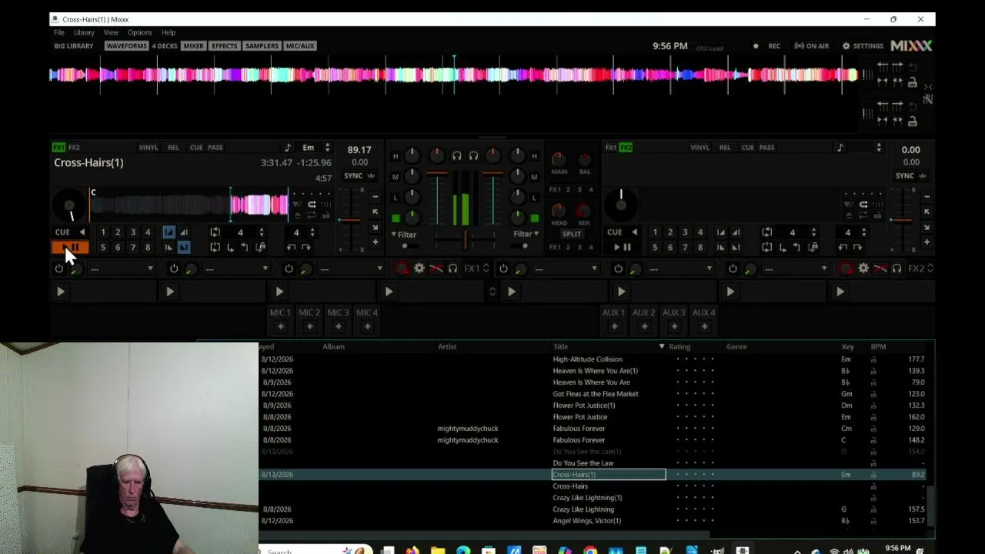Open the left channel Filter quick-effect dropdown
The height and width of the screenshot is (554, 985).
click(404, 235)
